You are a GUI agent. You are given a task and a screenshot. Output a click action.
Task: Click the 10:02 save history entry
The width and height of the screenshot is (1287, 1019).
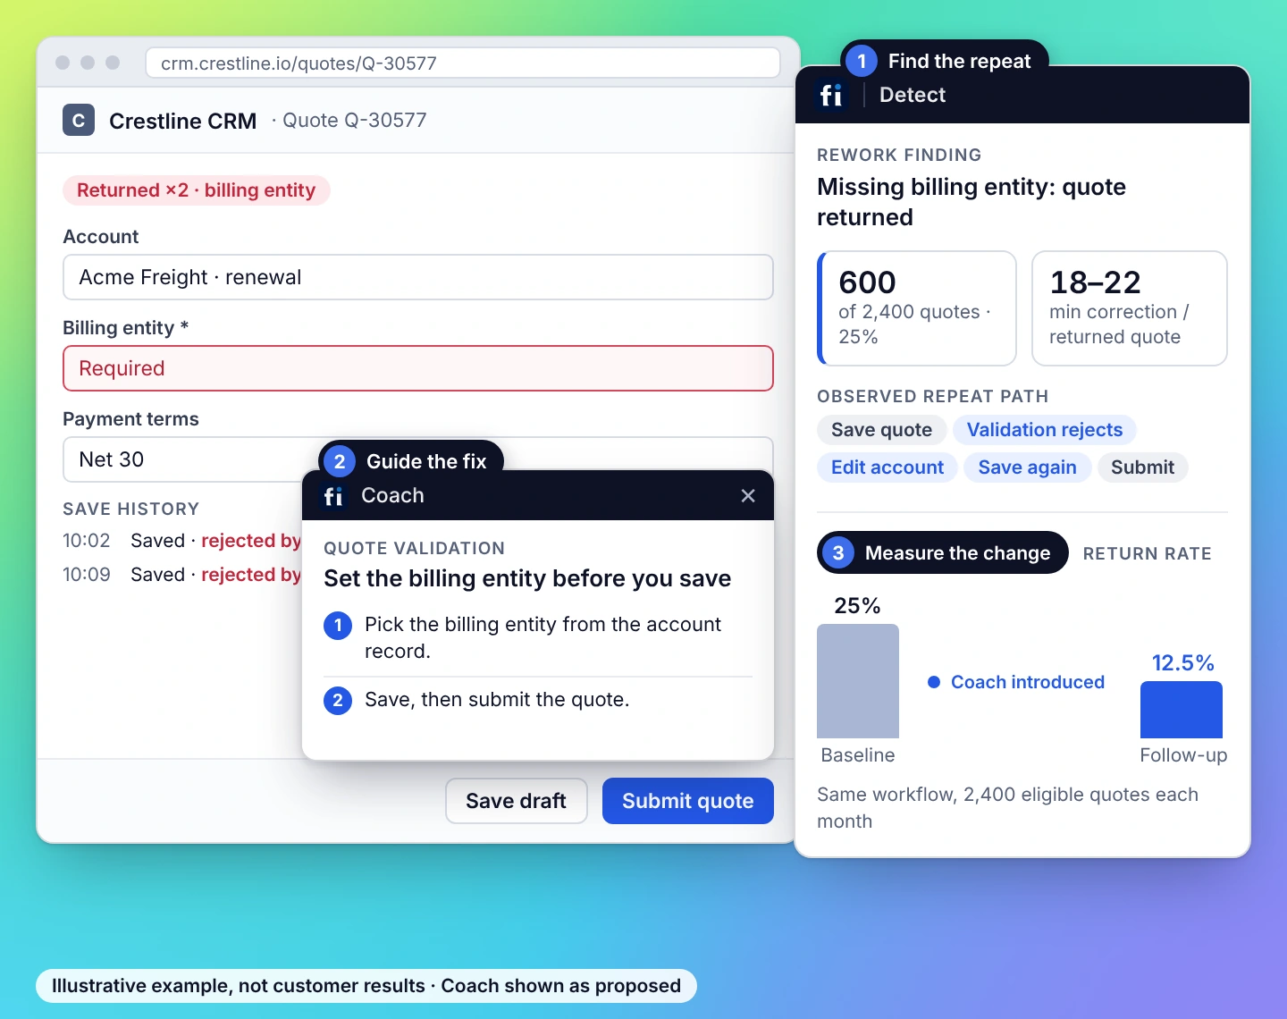coord(182,541)
